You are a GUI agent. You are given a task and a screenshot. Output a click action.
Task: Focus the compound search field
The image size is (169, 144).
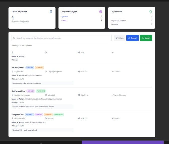pos(62,38)
